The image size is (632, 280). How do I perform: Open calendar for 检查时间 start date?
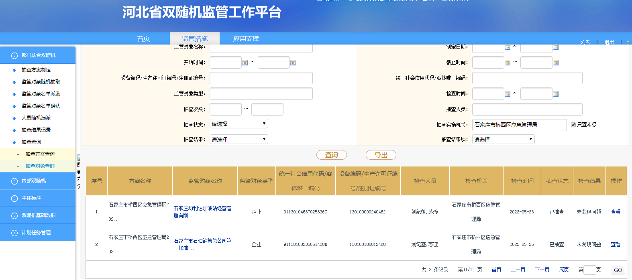pos(508,94)
